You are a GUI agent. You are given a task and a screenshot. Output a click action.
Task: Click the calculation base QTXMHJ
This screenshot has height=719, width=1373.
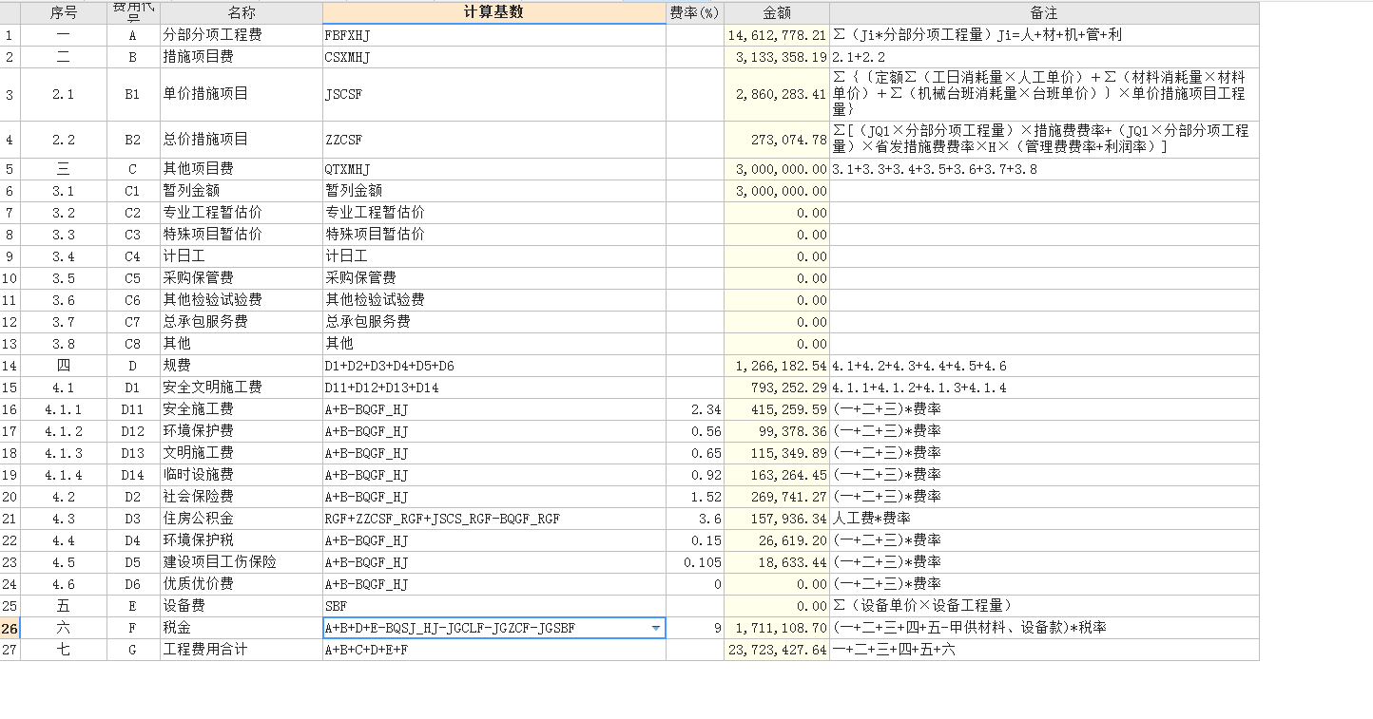pos(494,169)
